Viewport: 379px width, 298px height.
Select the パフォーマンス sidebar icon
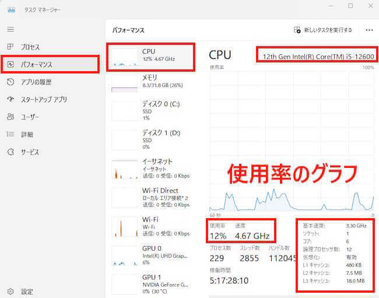pos(10,64)
